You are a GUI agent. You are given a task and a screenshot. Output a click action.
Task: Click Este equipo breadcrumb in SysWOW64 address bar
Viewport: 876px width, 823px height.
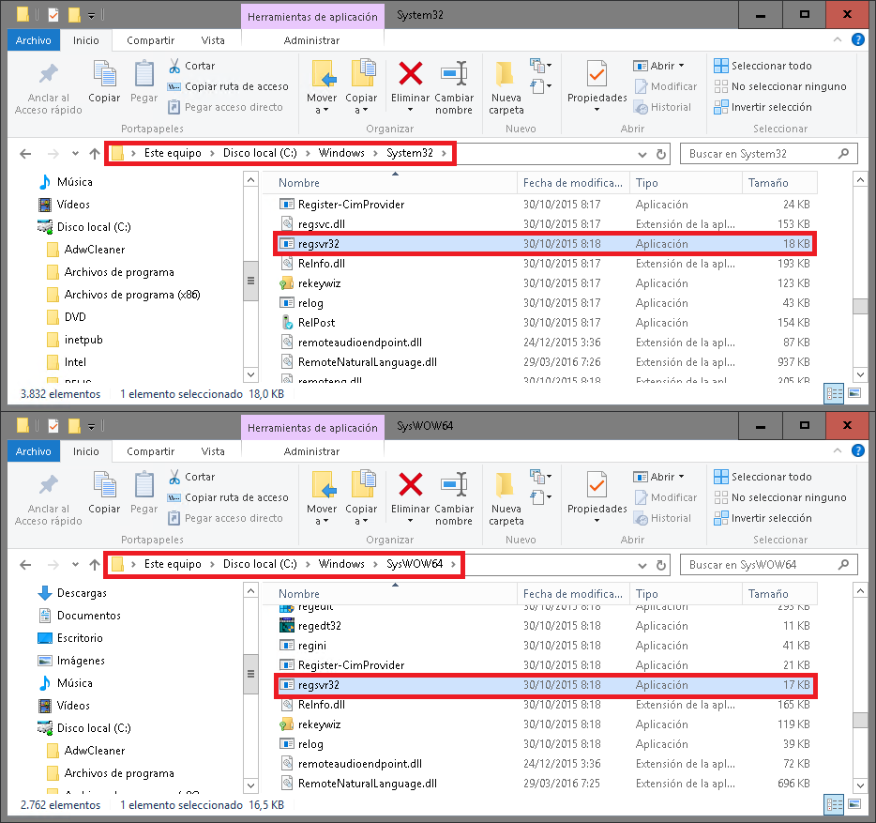click(x=173, y=564)
